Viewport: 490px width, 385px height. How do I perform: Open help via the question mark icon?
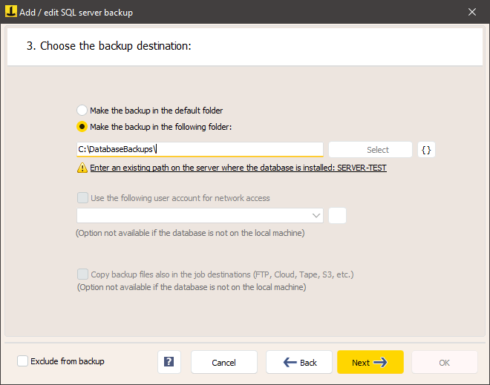pyautogui.click(x=169, y=362)
